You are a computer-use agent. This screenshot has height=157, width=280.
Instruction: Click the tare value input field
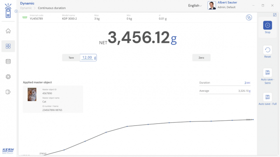(x=88, y=58)
